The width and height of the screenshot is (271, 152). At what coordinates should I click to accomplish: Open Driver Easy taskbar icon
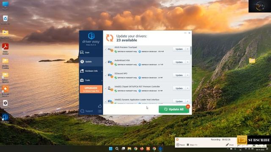(160, 149)
